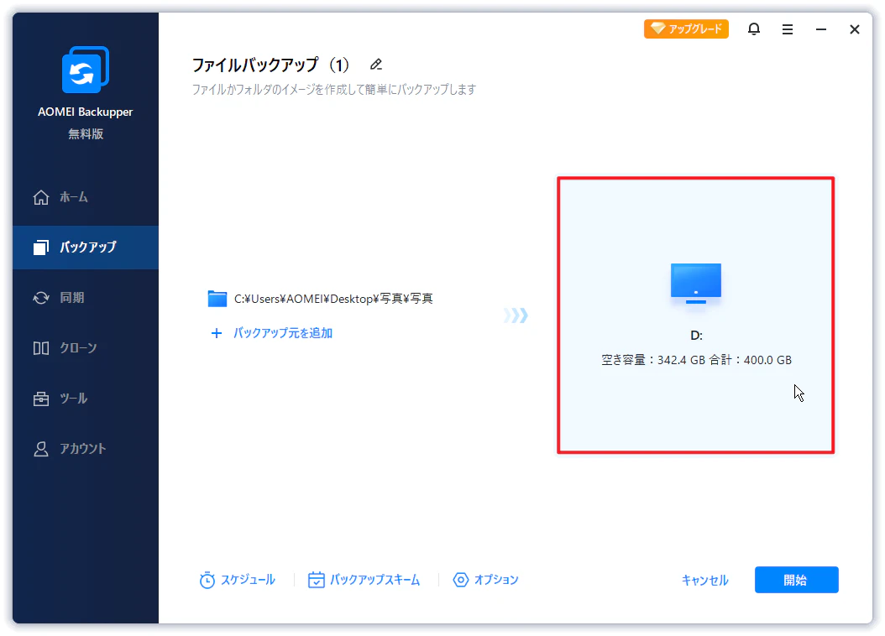Select the ファイルバックアップ (1) task title
This screenshot has height=636, width=885.
coord(271,65)
